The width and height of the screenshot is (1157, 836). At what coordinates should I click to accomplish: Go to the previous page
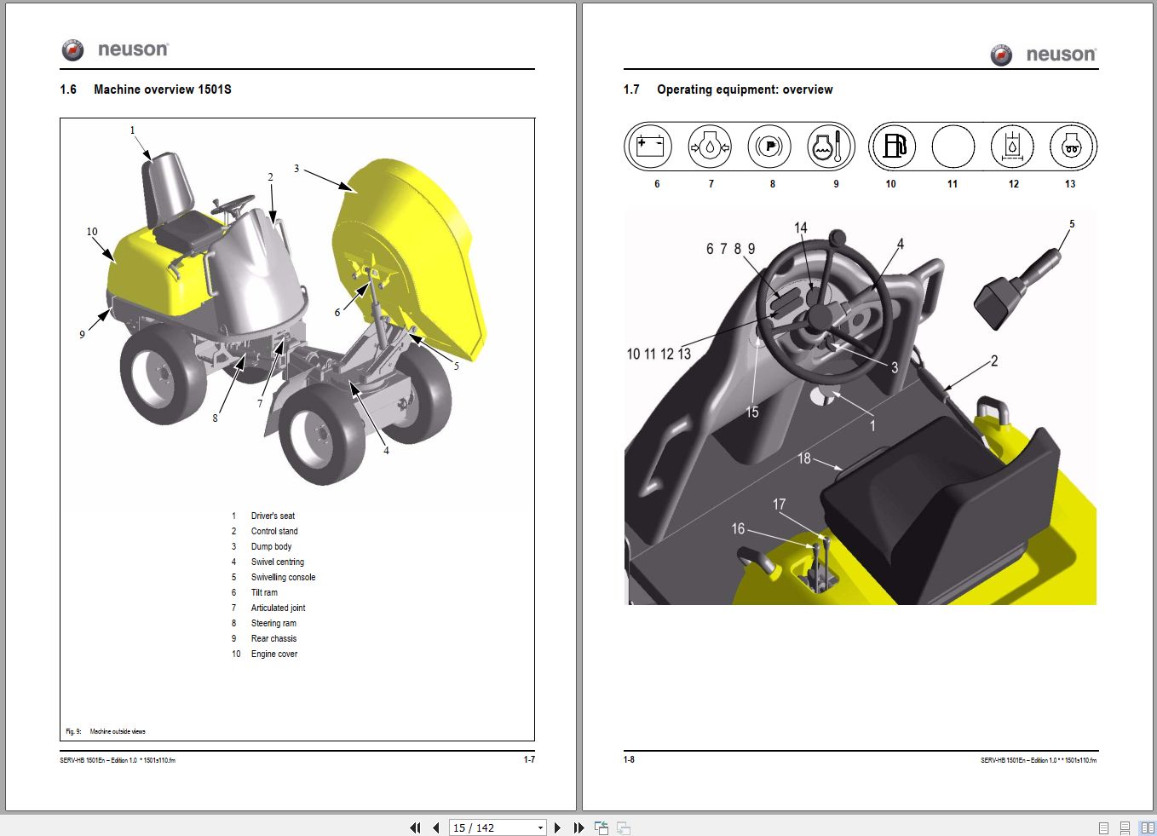pos(435,827)
